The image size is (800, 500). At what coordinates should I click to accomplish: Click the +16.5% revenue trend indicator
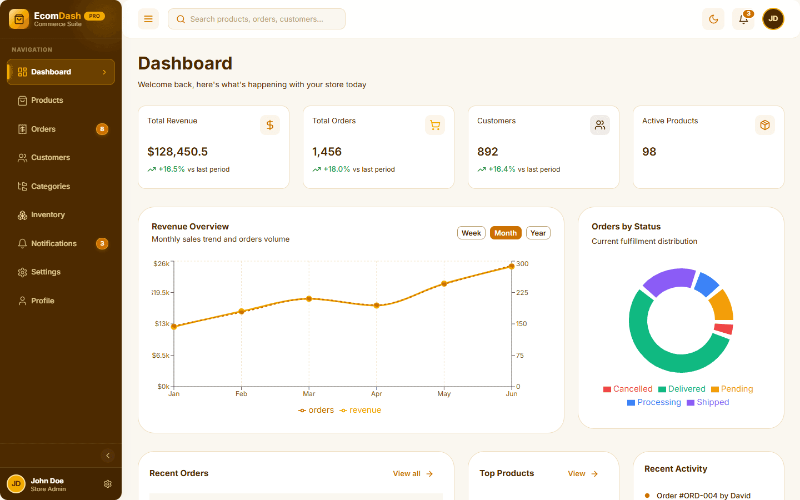point(166,169)
